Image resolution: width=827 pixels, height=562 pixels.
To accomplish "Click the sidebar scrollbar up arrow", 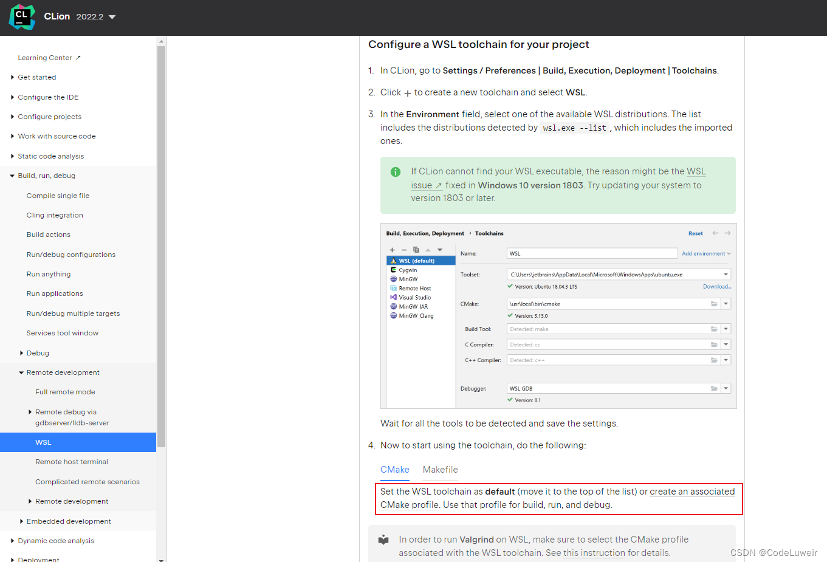I will coord(161,41).
